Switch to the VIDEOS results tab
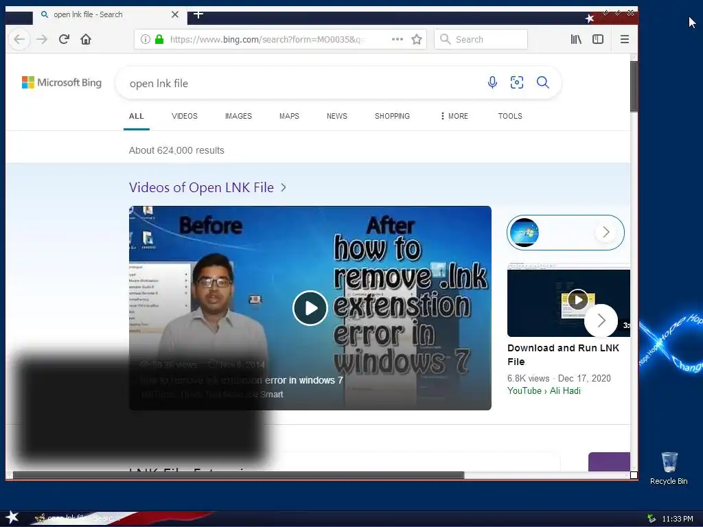The image size is (703, 527). [x=184, y=116]
